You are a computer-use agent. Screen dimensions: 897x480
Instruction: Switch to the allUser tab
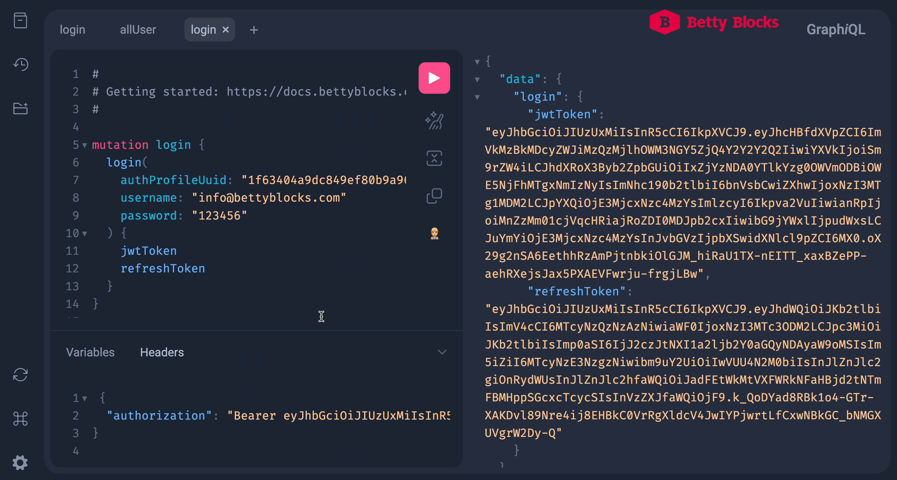click(x=138, y=30)
